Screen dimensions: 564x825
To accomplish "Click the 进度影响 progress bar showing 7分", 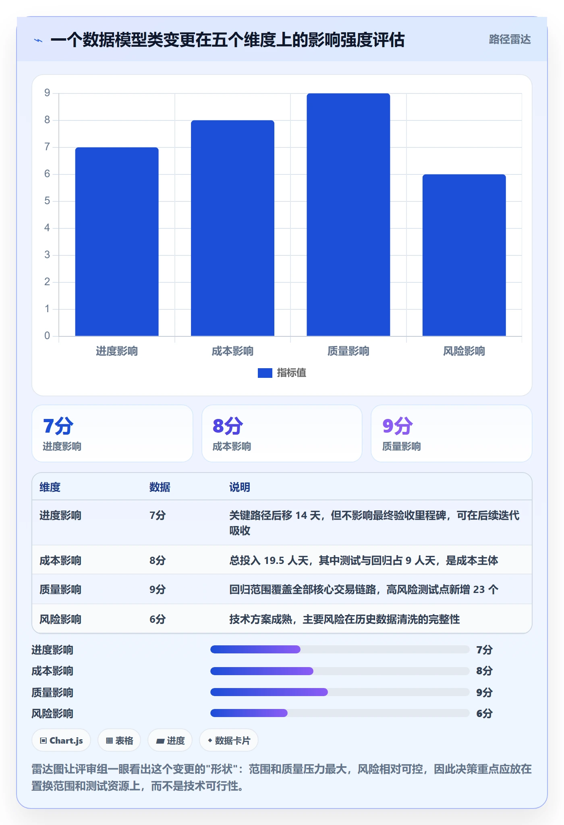I will point(340,649).
